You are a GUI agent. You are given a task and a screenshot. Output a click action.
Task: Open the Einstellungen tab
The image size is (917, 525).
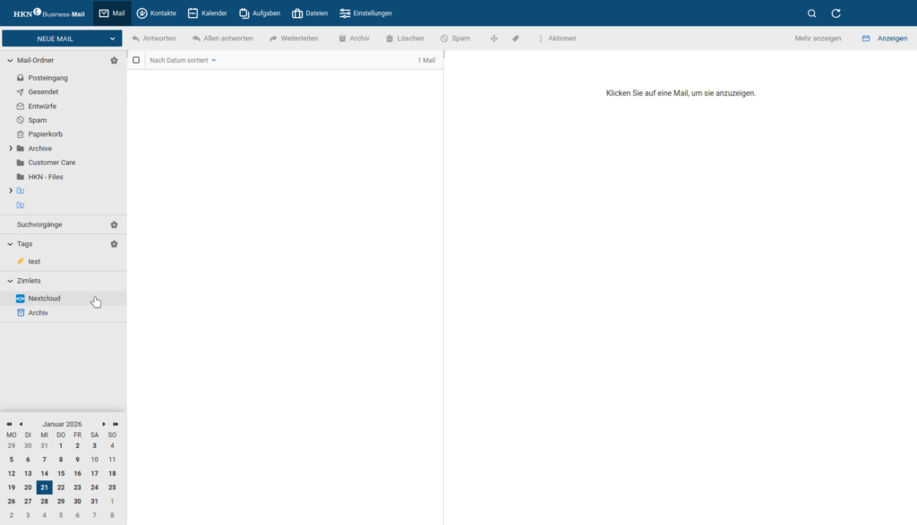point(364,13)
